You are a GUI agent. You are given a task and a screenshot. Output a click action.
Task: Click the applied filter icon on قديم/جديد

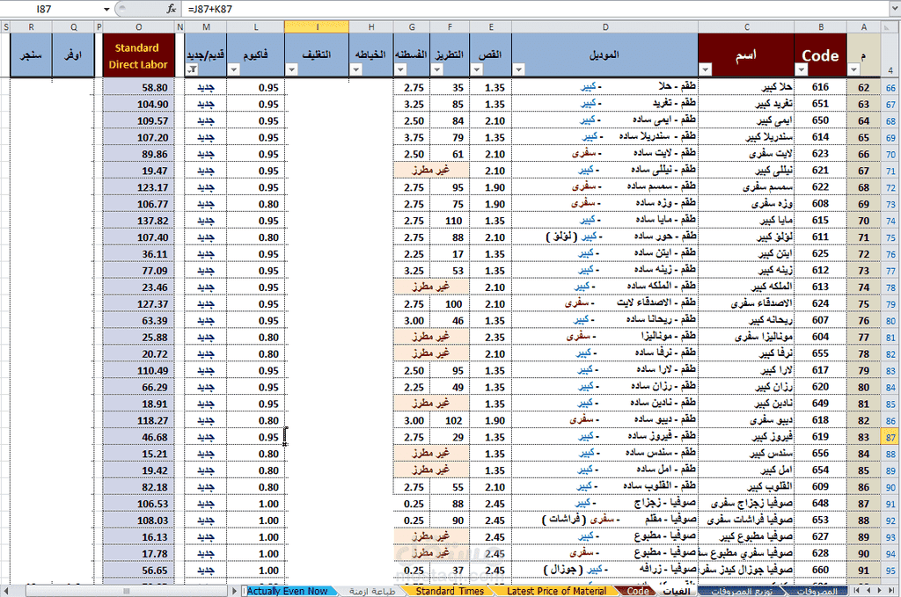tap(192, 69)
